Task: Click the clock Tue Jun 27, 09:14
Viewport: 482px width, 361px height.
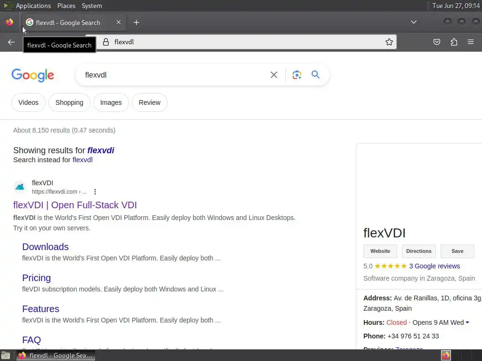Action: click(x=456, y=6)
